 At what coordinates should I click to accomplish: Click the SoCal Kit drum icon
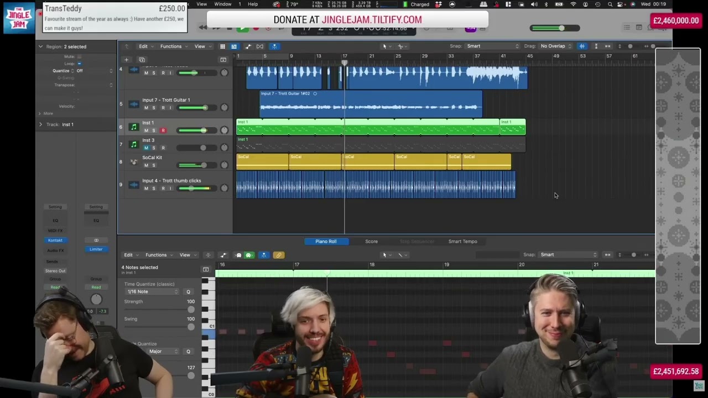[x=133, y=162]
